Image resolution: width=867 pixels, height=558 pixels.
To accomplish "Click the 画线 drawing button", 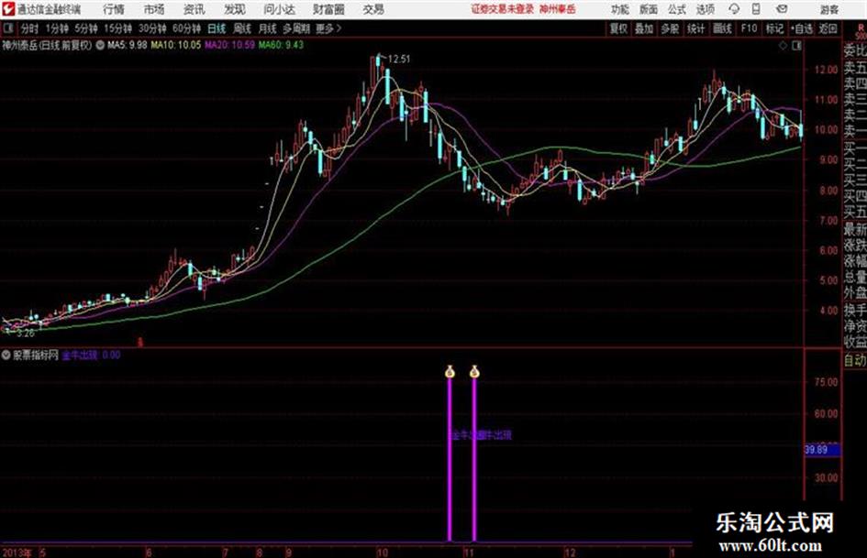I will click(722, 28).
